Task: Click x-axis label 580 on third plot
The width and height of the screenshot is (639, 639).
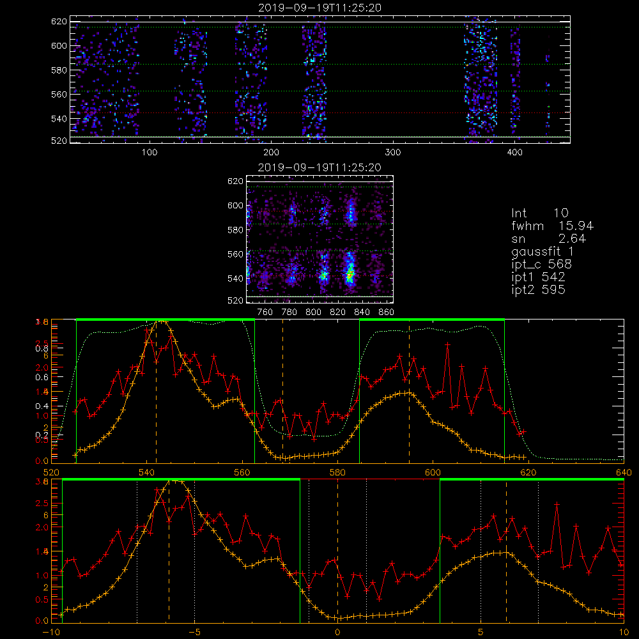Action: [337, 472]
